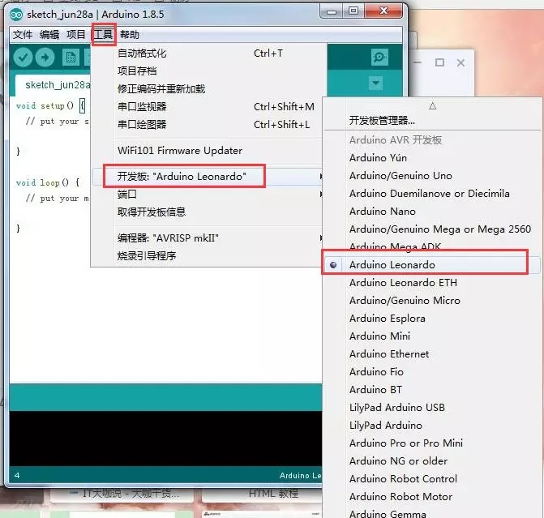Click the HTML 教程 browser tab behind
The image size is (544, 518).
click(x=273, y=494)
